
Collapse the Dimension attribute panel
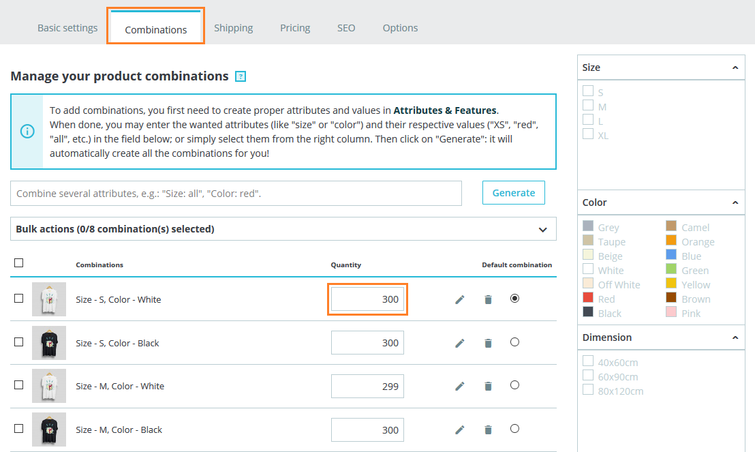click(x=735, y=337)
